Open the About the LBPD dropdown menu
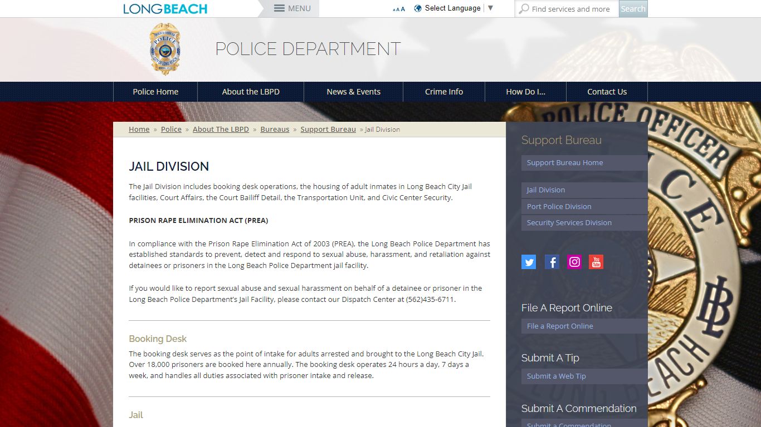 250,91
